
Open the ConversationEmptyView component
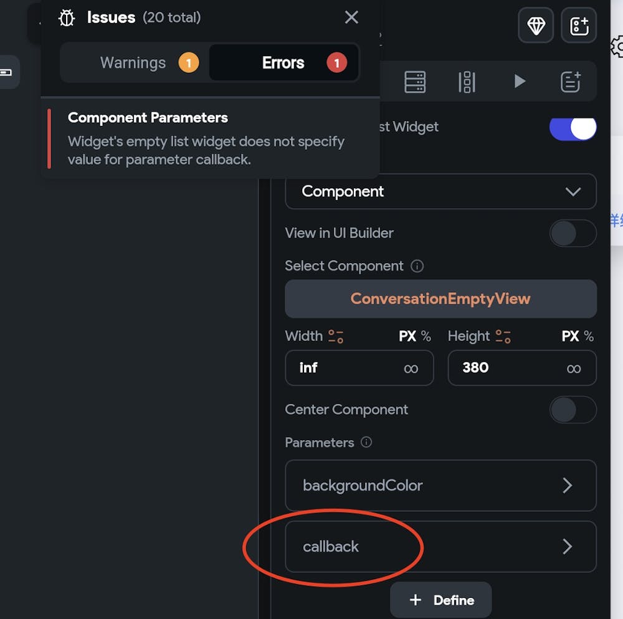[x=440, y=299]
